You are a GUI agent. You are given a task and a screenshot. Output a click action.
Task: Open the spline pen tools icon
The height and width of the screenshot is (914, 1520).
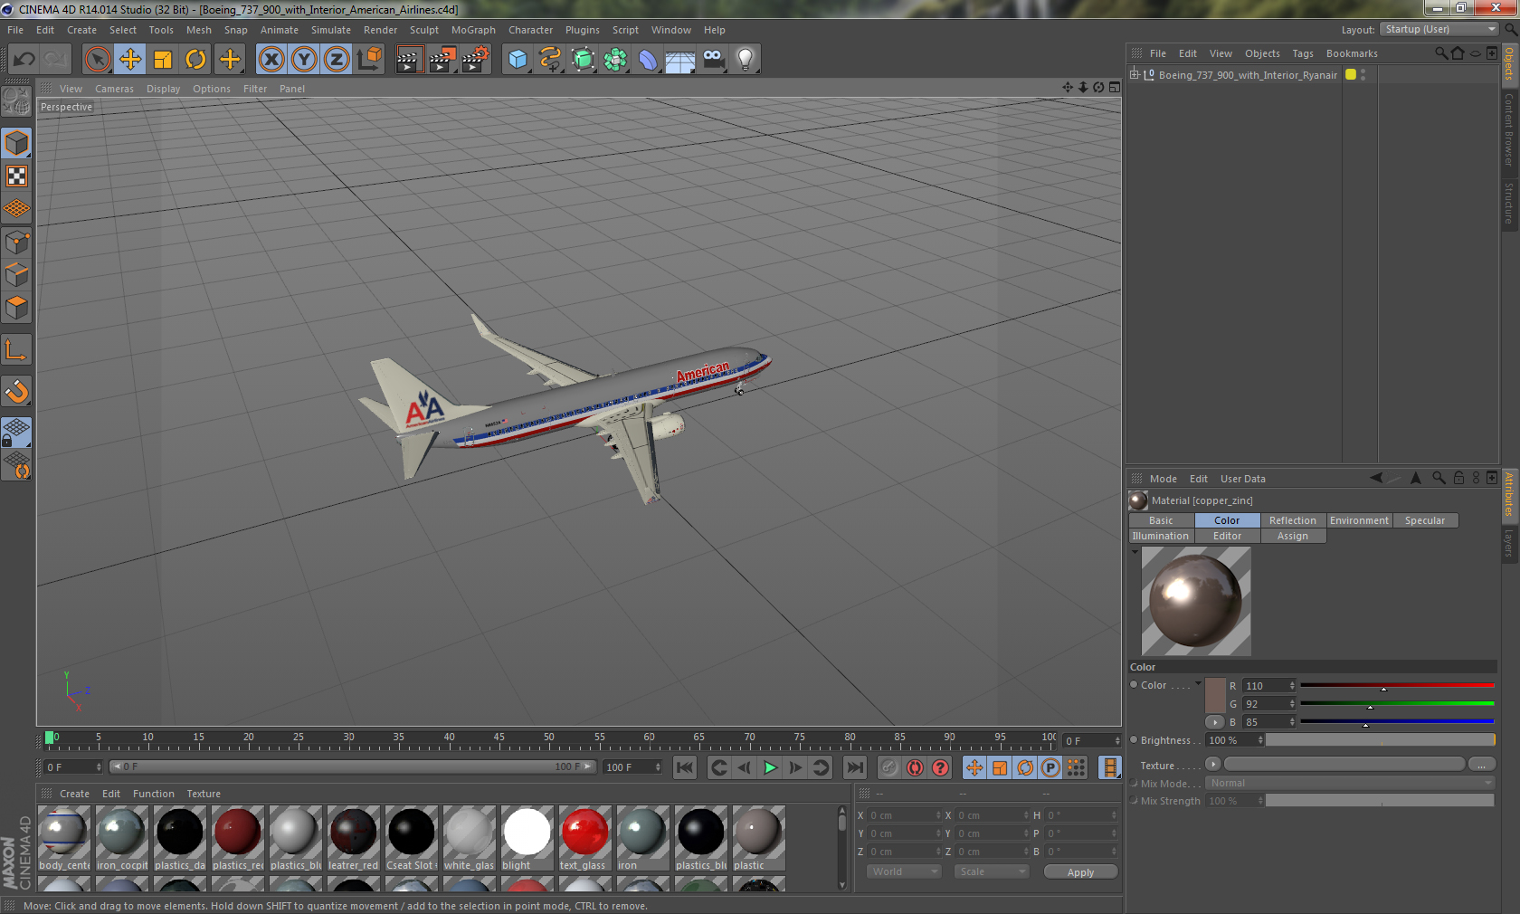550,60
